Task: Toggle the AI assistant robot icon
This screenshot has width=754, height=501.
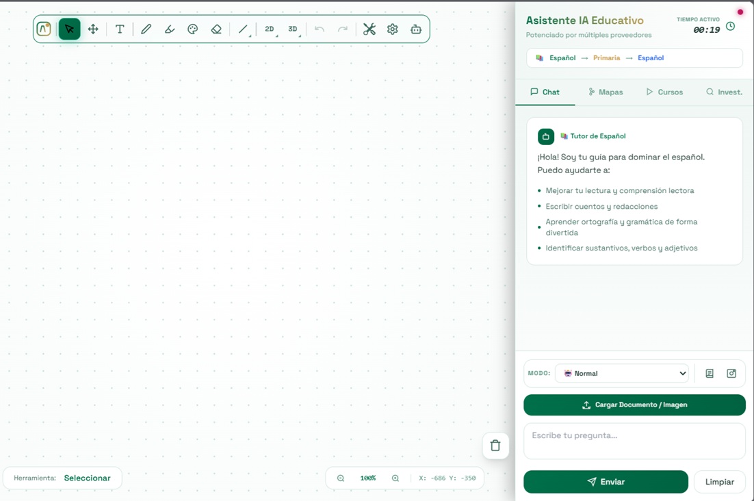Action: [416, 29]
